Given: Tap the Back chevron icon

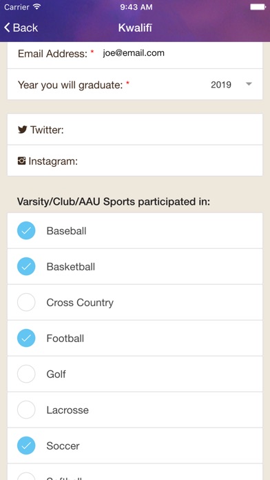Looking at the screenshot, I should pyautogui.click(x=7, y=28).
